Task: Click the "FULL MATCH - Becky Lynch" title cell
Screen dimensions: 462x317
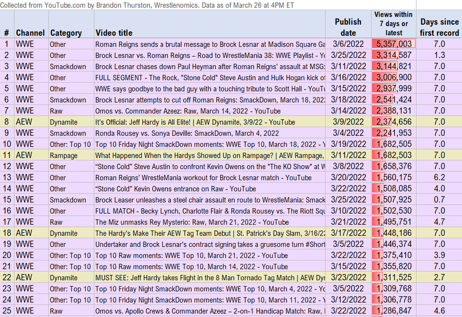Action: 210,211
